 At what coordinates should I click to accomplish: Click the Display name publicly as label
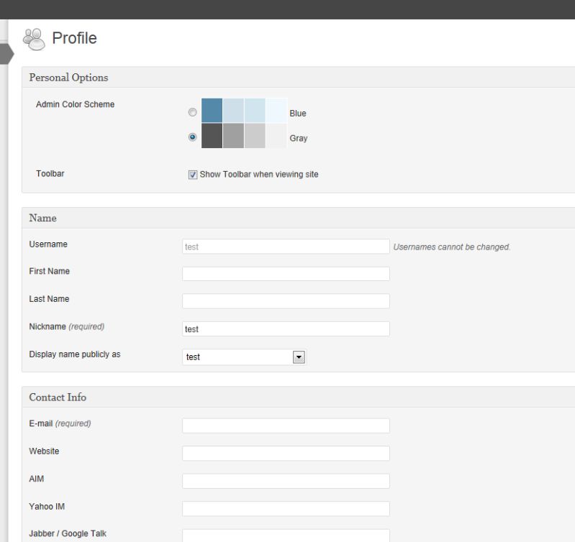pyautogui.click(x=75, y=354)
